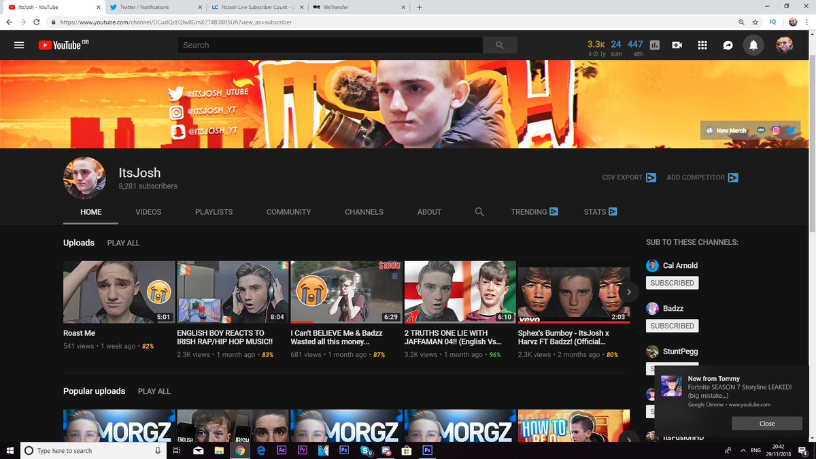Click the YouTube search input field
Image resolution: width=816 pixels, height=459 pixels.
(330, 45)
